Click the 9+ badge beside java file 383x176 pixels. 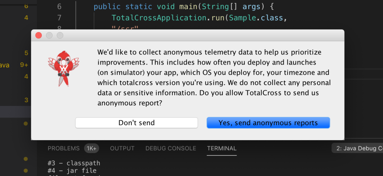coord(24,65)
